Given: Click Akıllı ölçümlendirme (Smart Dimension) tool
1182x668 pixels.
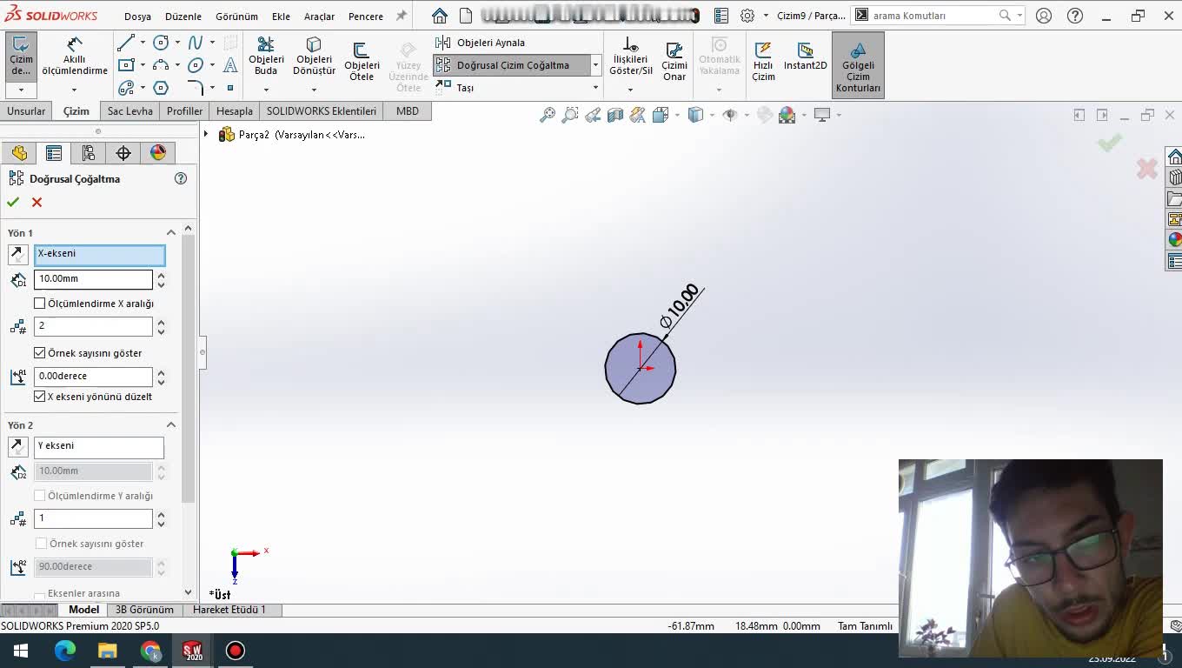Looking at the screenshot, I should coord(75,57).
